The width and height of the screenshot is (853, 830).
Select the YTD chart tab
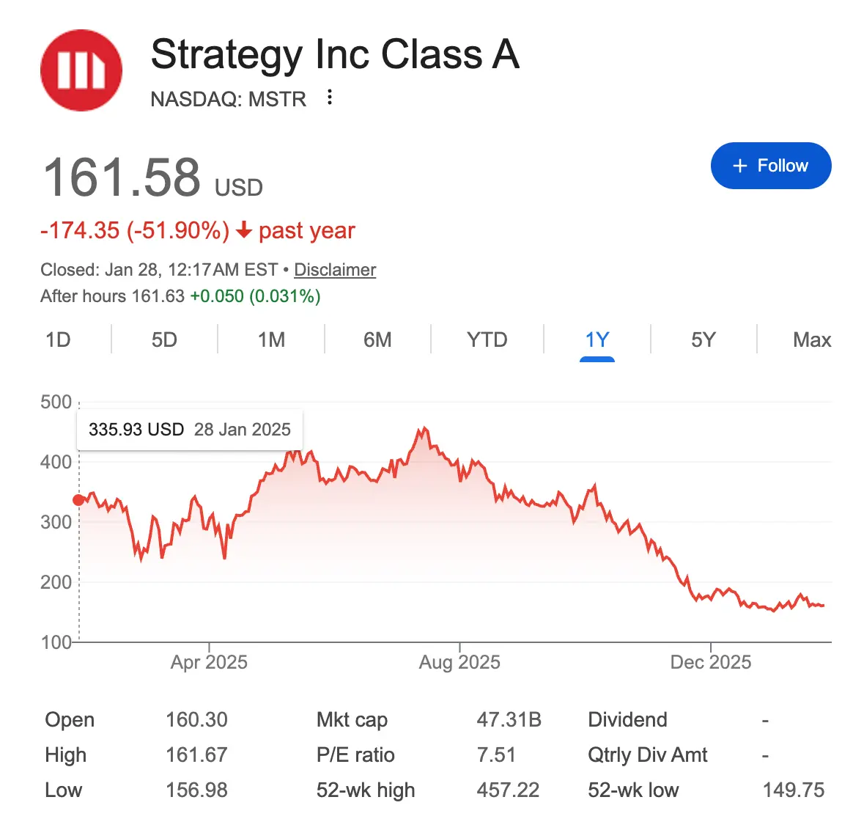pos(487,340)
